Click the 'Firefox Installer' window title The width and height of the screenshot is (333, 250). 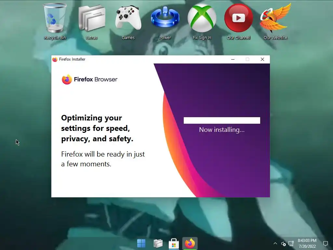coord(72,59)
